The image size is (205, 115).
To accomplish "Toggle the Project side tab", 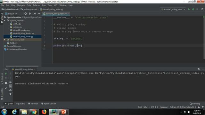I will (x=2, y=18).
